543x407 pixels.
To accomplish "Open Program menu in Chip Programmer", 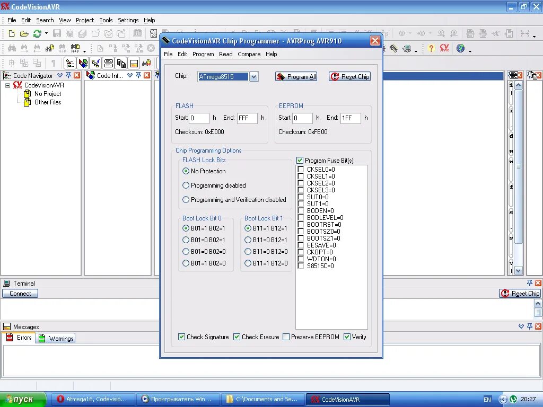I will 203,54.
